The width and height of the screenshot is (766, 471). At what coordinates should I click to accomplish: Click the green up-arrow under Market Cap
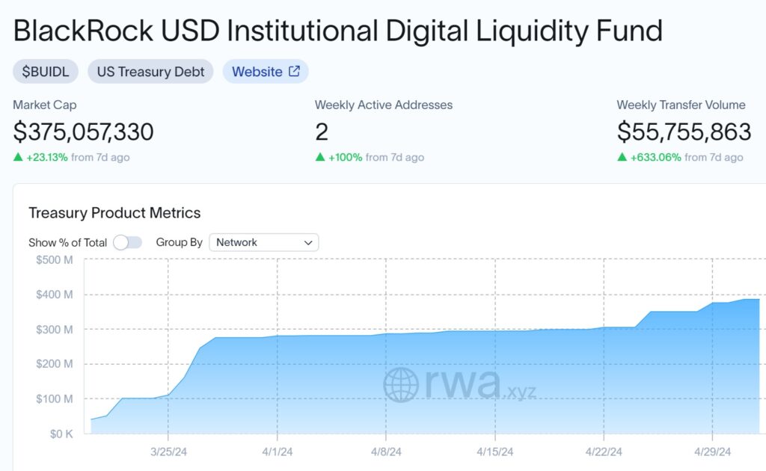point(18,157)
